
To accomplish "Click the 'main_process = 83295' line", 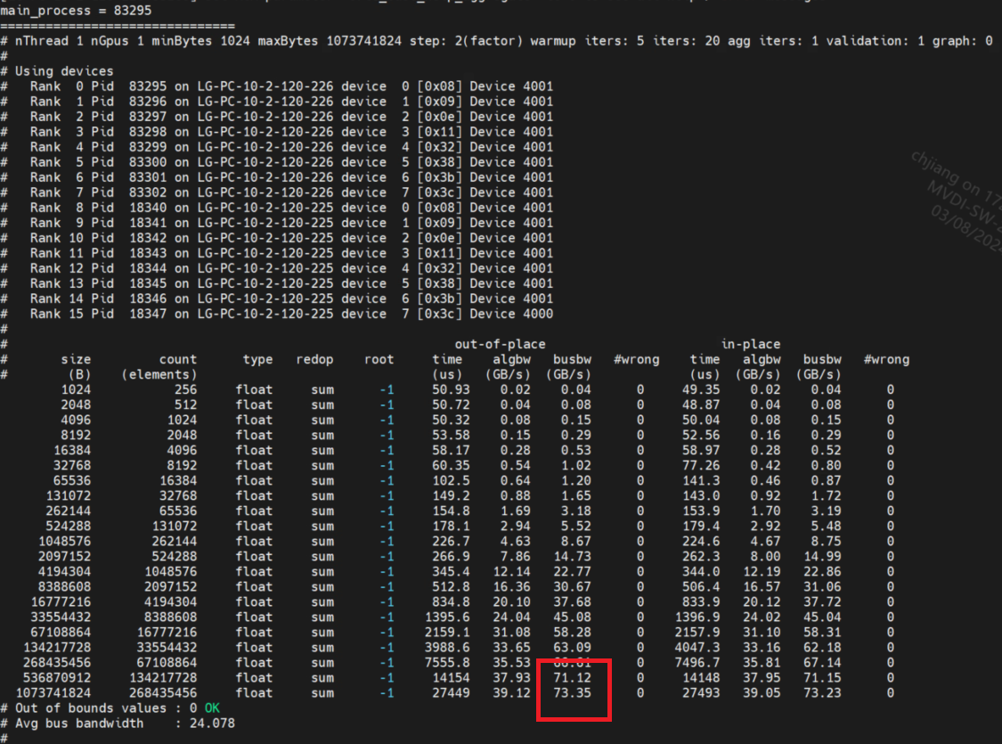I will click(76, 10).
